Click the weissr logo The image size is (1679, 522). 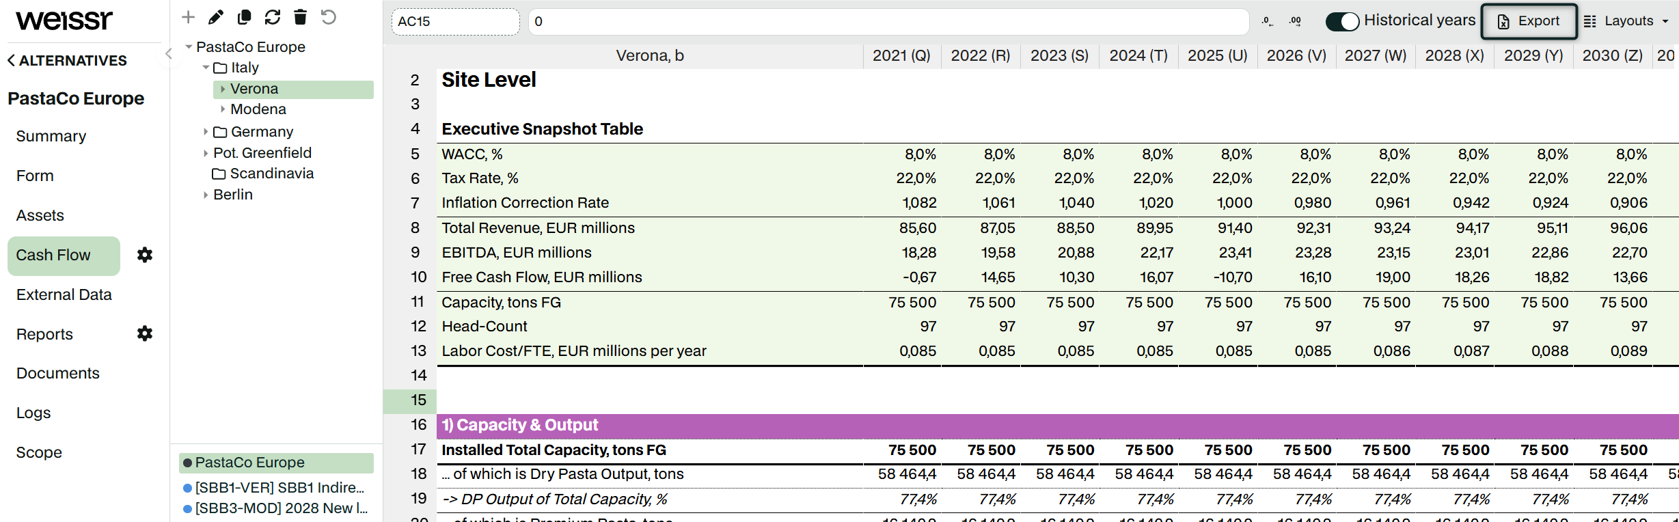pyautogui.click(x=64, y=20)
